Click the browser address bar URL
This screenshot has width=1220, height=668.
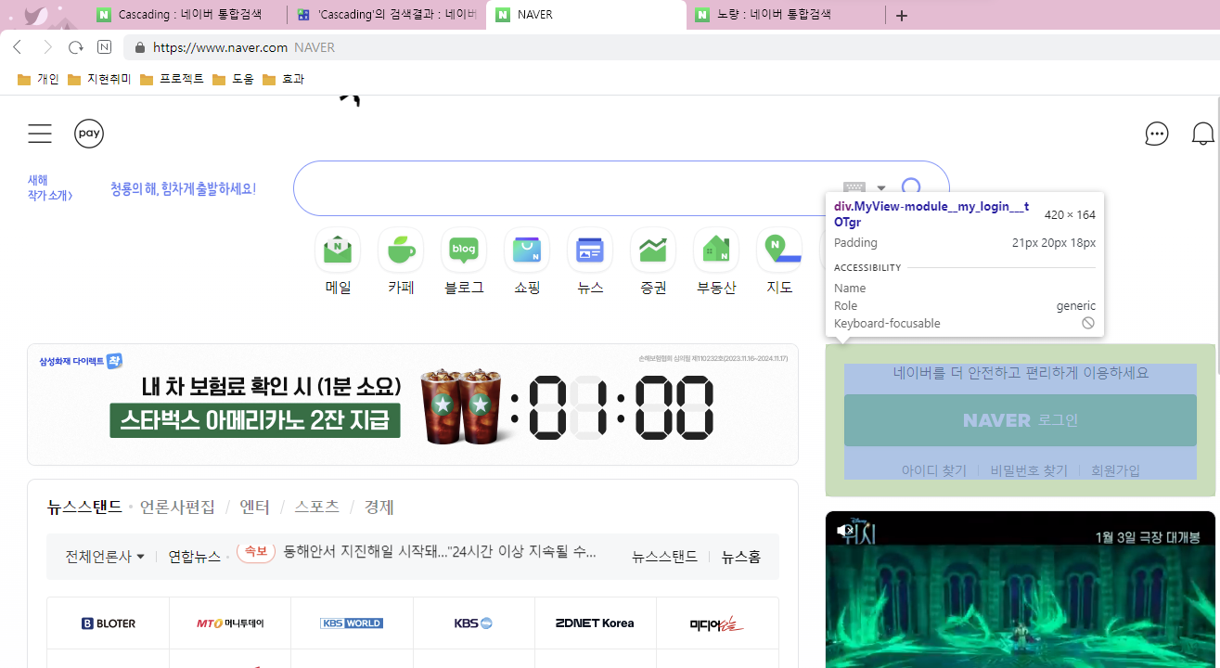click(220, 47)
